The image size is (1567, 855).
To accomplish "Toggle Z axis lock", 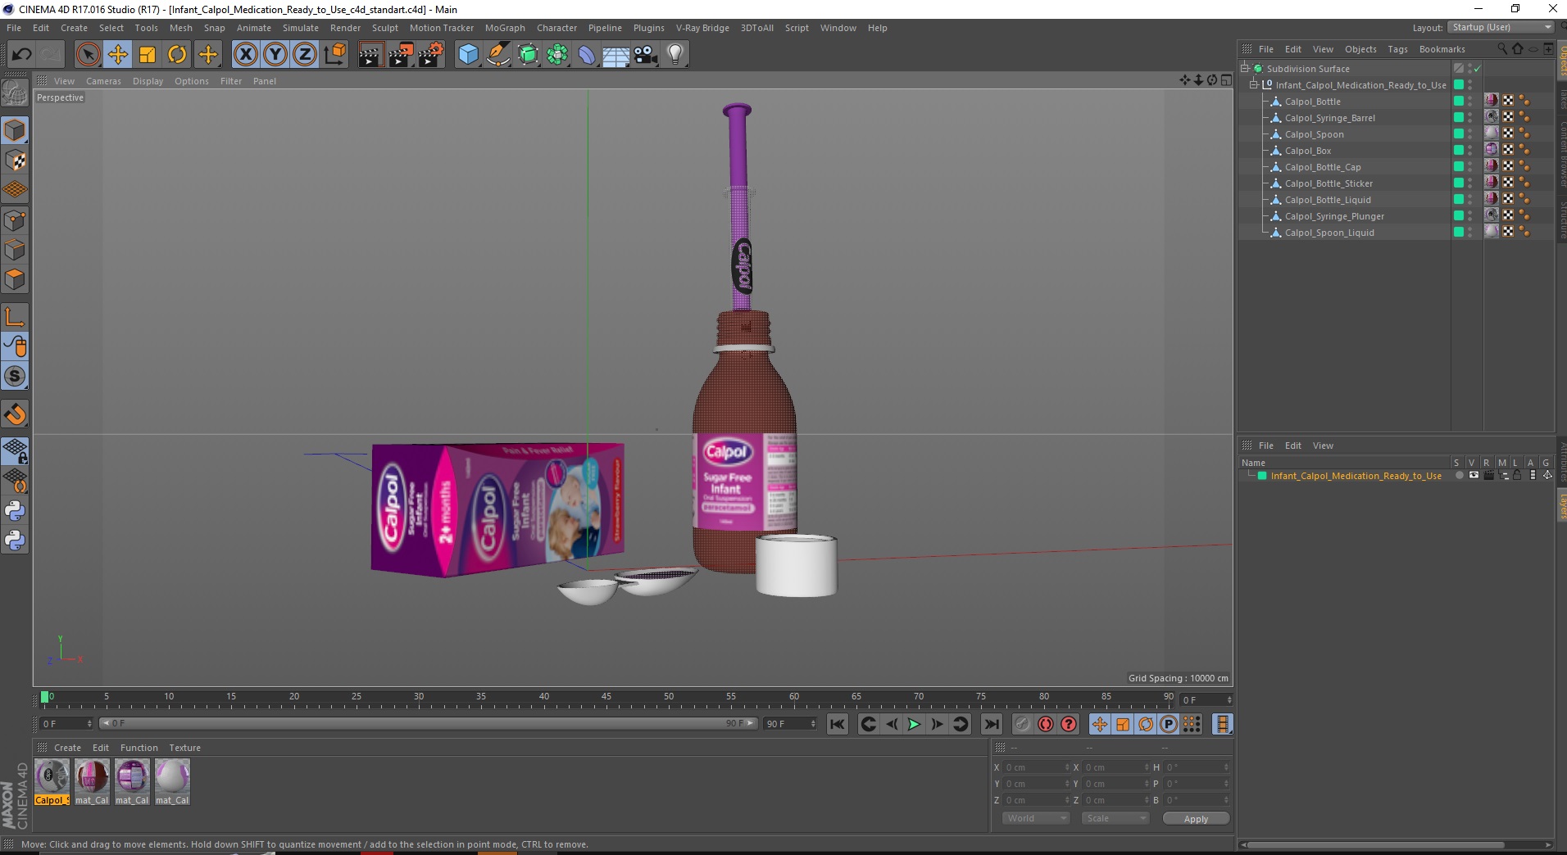I will tap(305, 55).
